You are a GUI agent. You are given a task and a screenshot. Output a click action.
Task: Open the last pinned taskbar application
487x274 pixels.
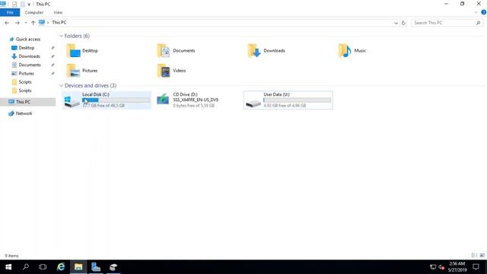coord(113,267)
